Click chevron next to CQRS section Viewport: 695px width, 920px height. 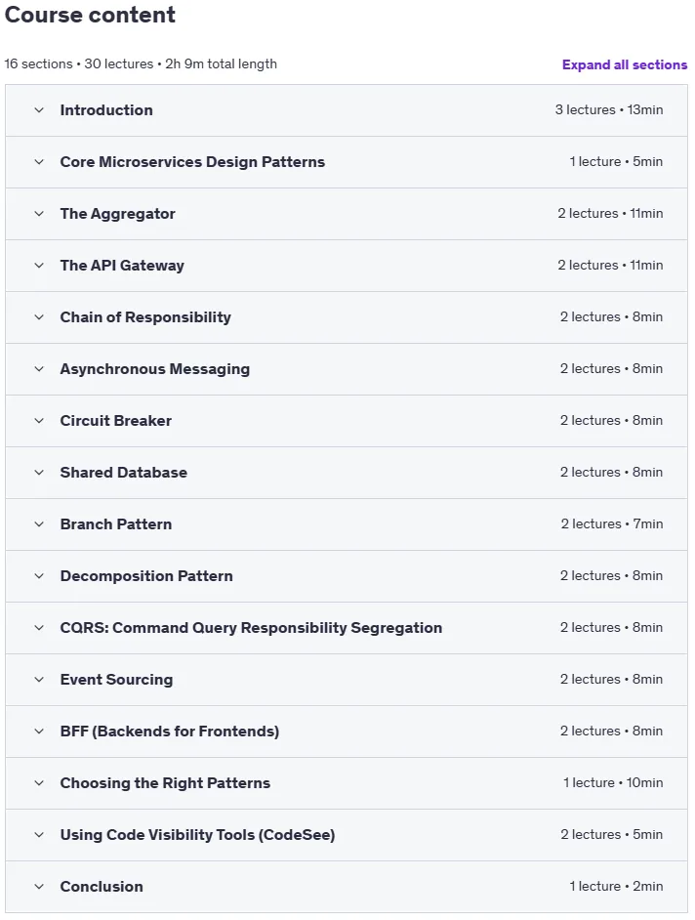click(39, 628)
